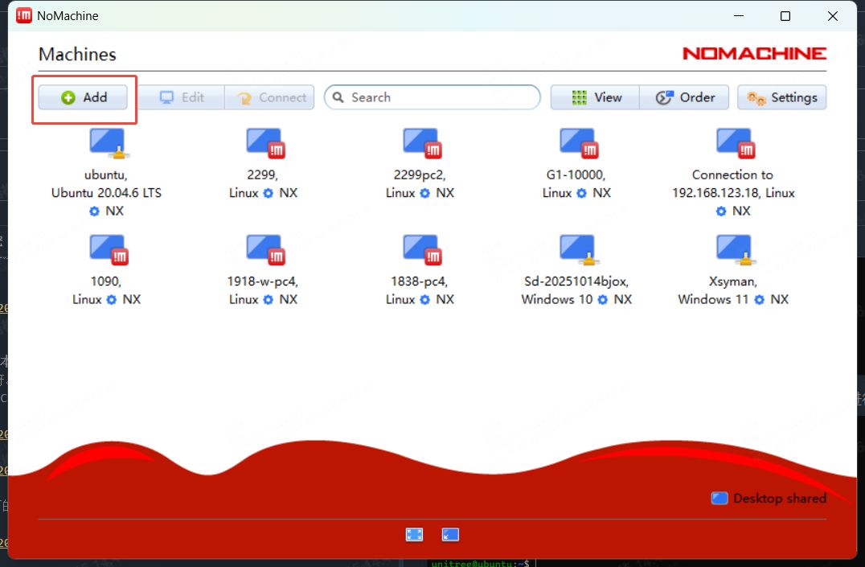
Task: Select the 2299pc2 machine icon
Action: [422, 143]
